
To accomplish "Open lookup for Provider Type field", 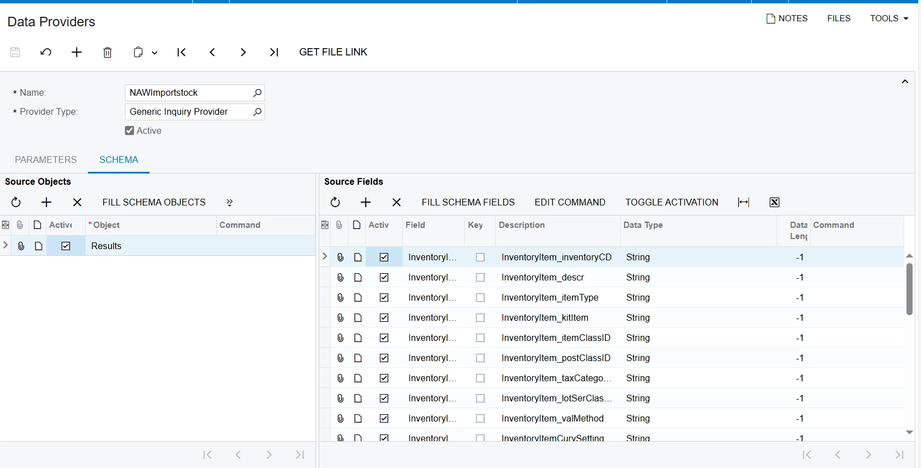I will click(x=257, y=112).
